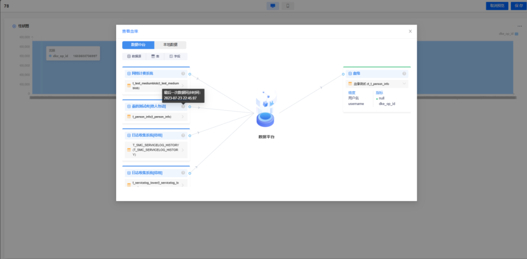Expand the T_SMC_SERVICELOG_HISTORY row chevron
527x259 pixels.
click(183, 150)
